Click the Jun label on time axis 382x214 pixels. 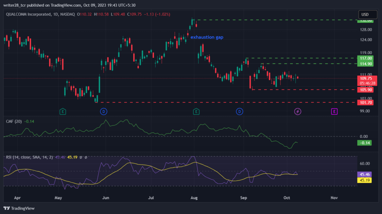(x=106, y=198)
